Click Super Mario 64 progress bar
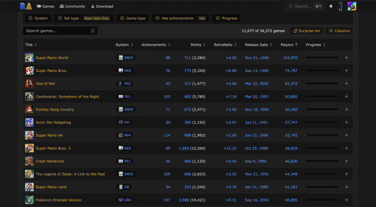 [x=322, y=135]
